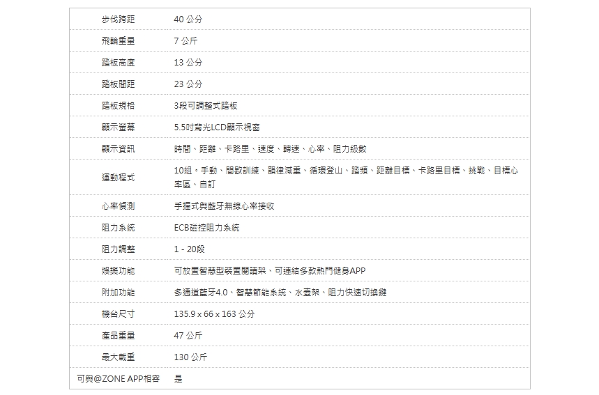Click the 步伐跨距 row label
The image size is (599, 395).
tap(118, 20)
